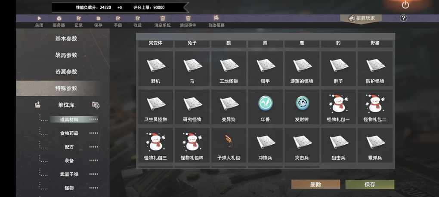The height and width of the screenshot is (197, 439).
Task: Click the help question mark icon
Action: coord(403,18)
